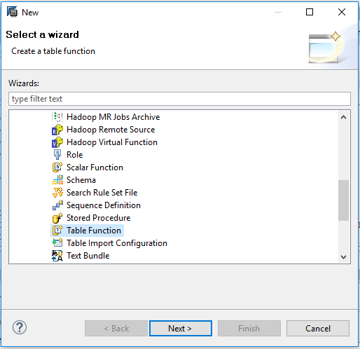Click the Scalar Function icon
Image resolution: width=360 pixels, height=349 pixels.
click(57, 167)
